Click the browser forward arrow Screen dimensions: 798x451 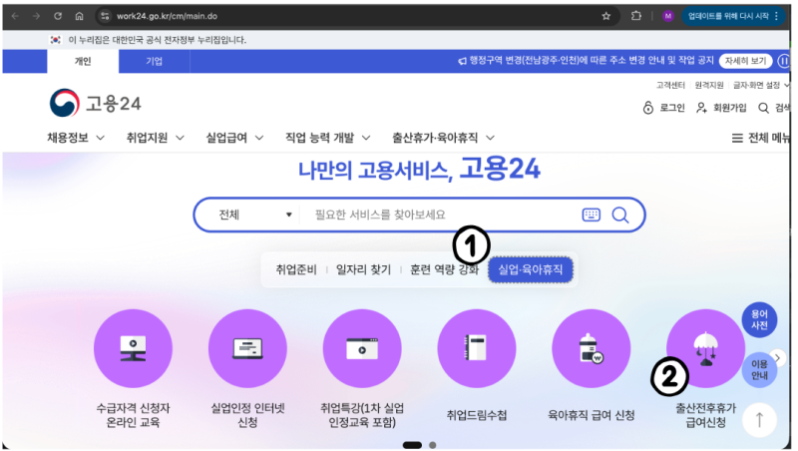pyautogui.click(x=36, y=16)
